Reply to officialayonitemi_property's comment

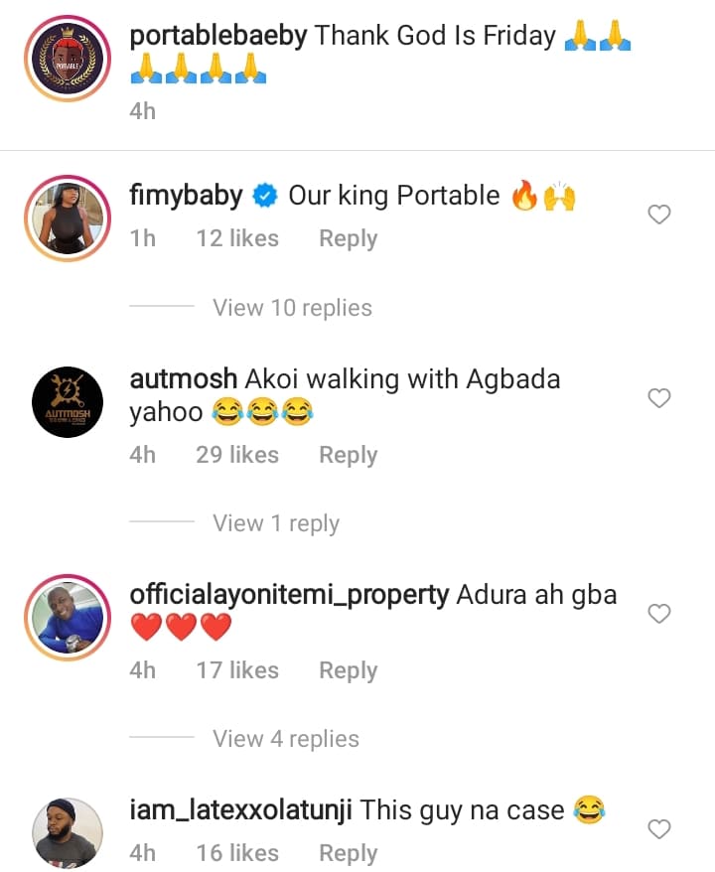[348, 670]
